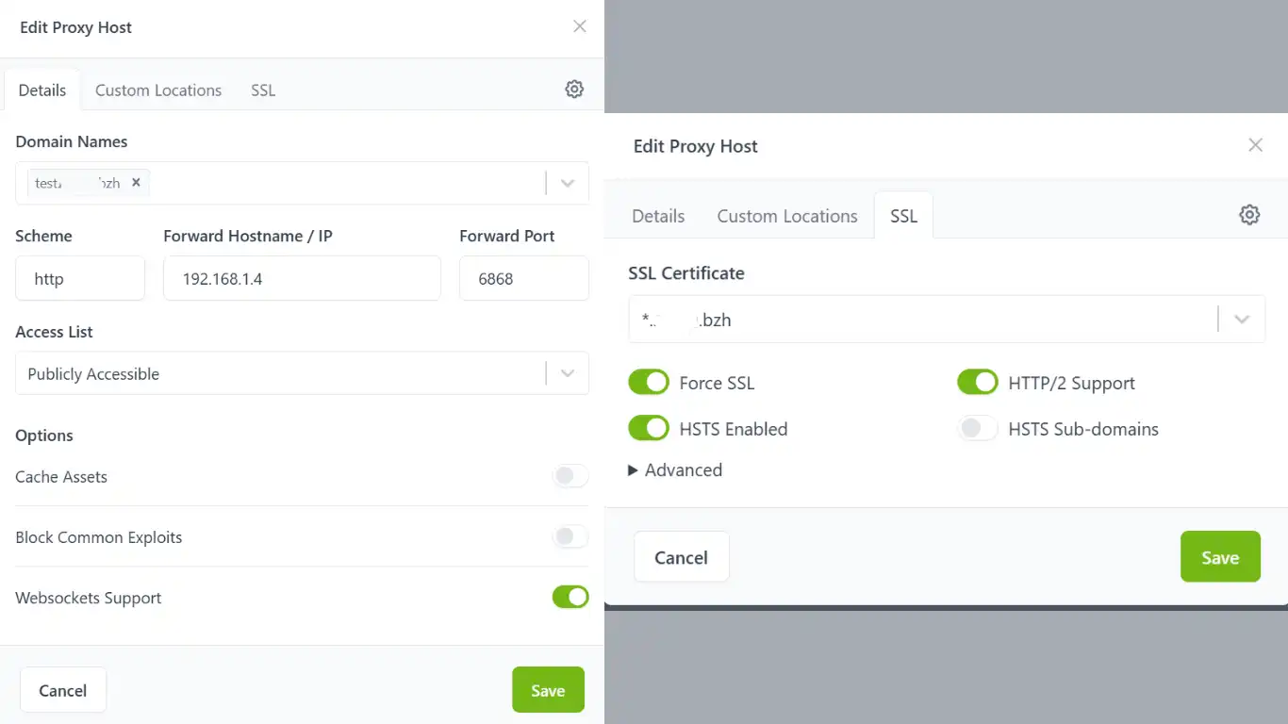Turn off the Force SSL toggle

[x=649, y=383]
